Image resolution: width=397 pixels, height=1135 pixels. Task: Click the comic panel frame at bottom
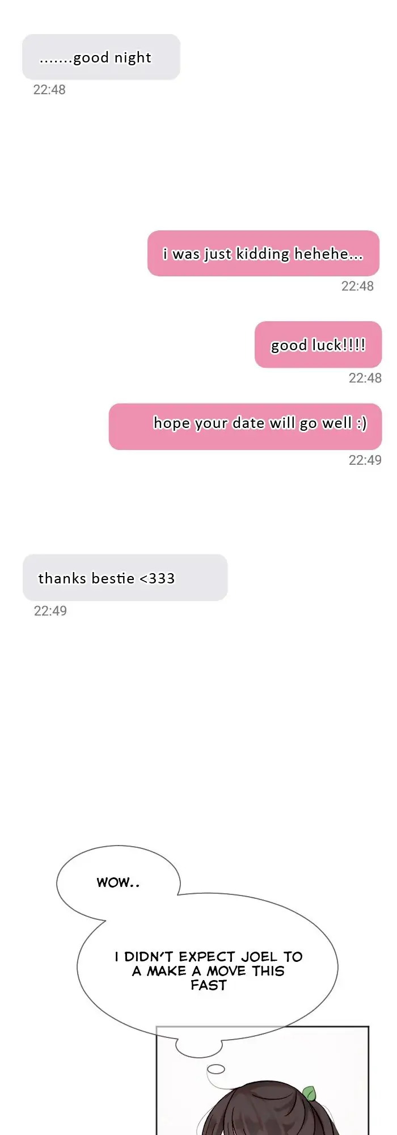pyautogui.click(x=263, y=1081)
